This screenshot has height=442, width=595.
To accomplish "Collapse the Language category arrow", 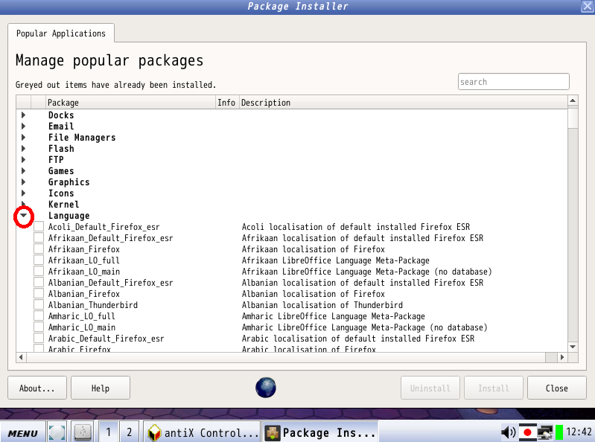I will point(24,215).
